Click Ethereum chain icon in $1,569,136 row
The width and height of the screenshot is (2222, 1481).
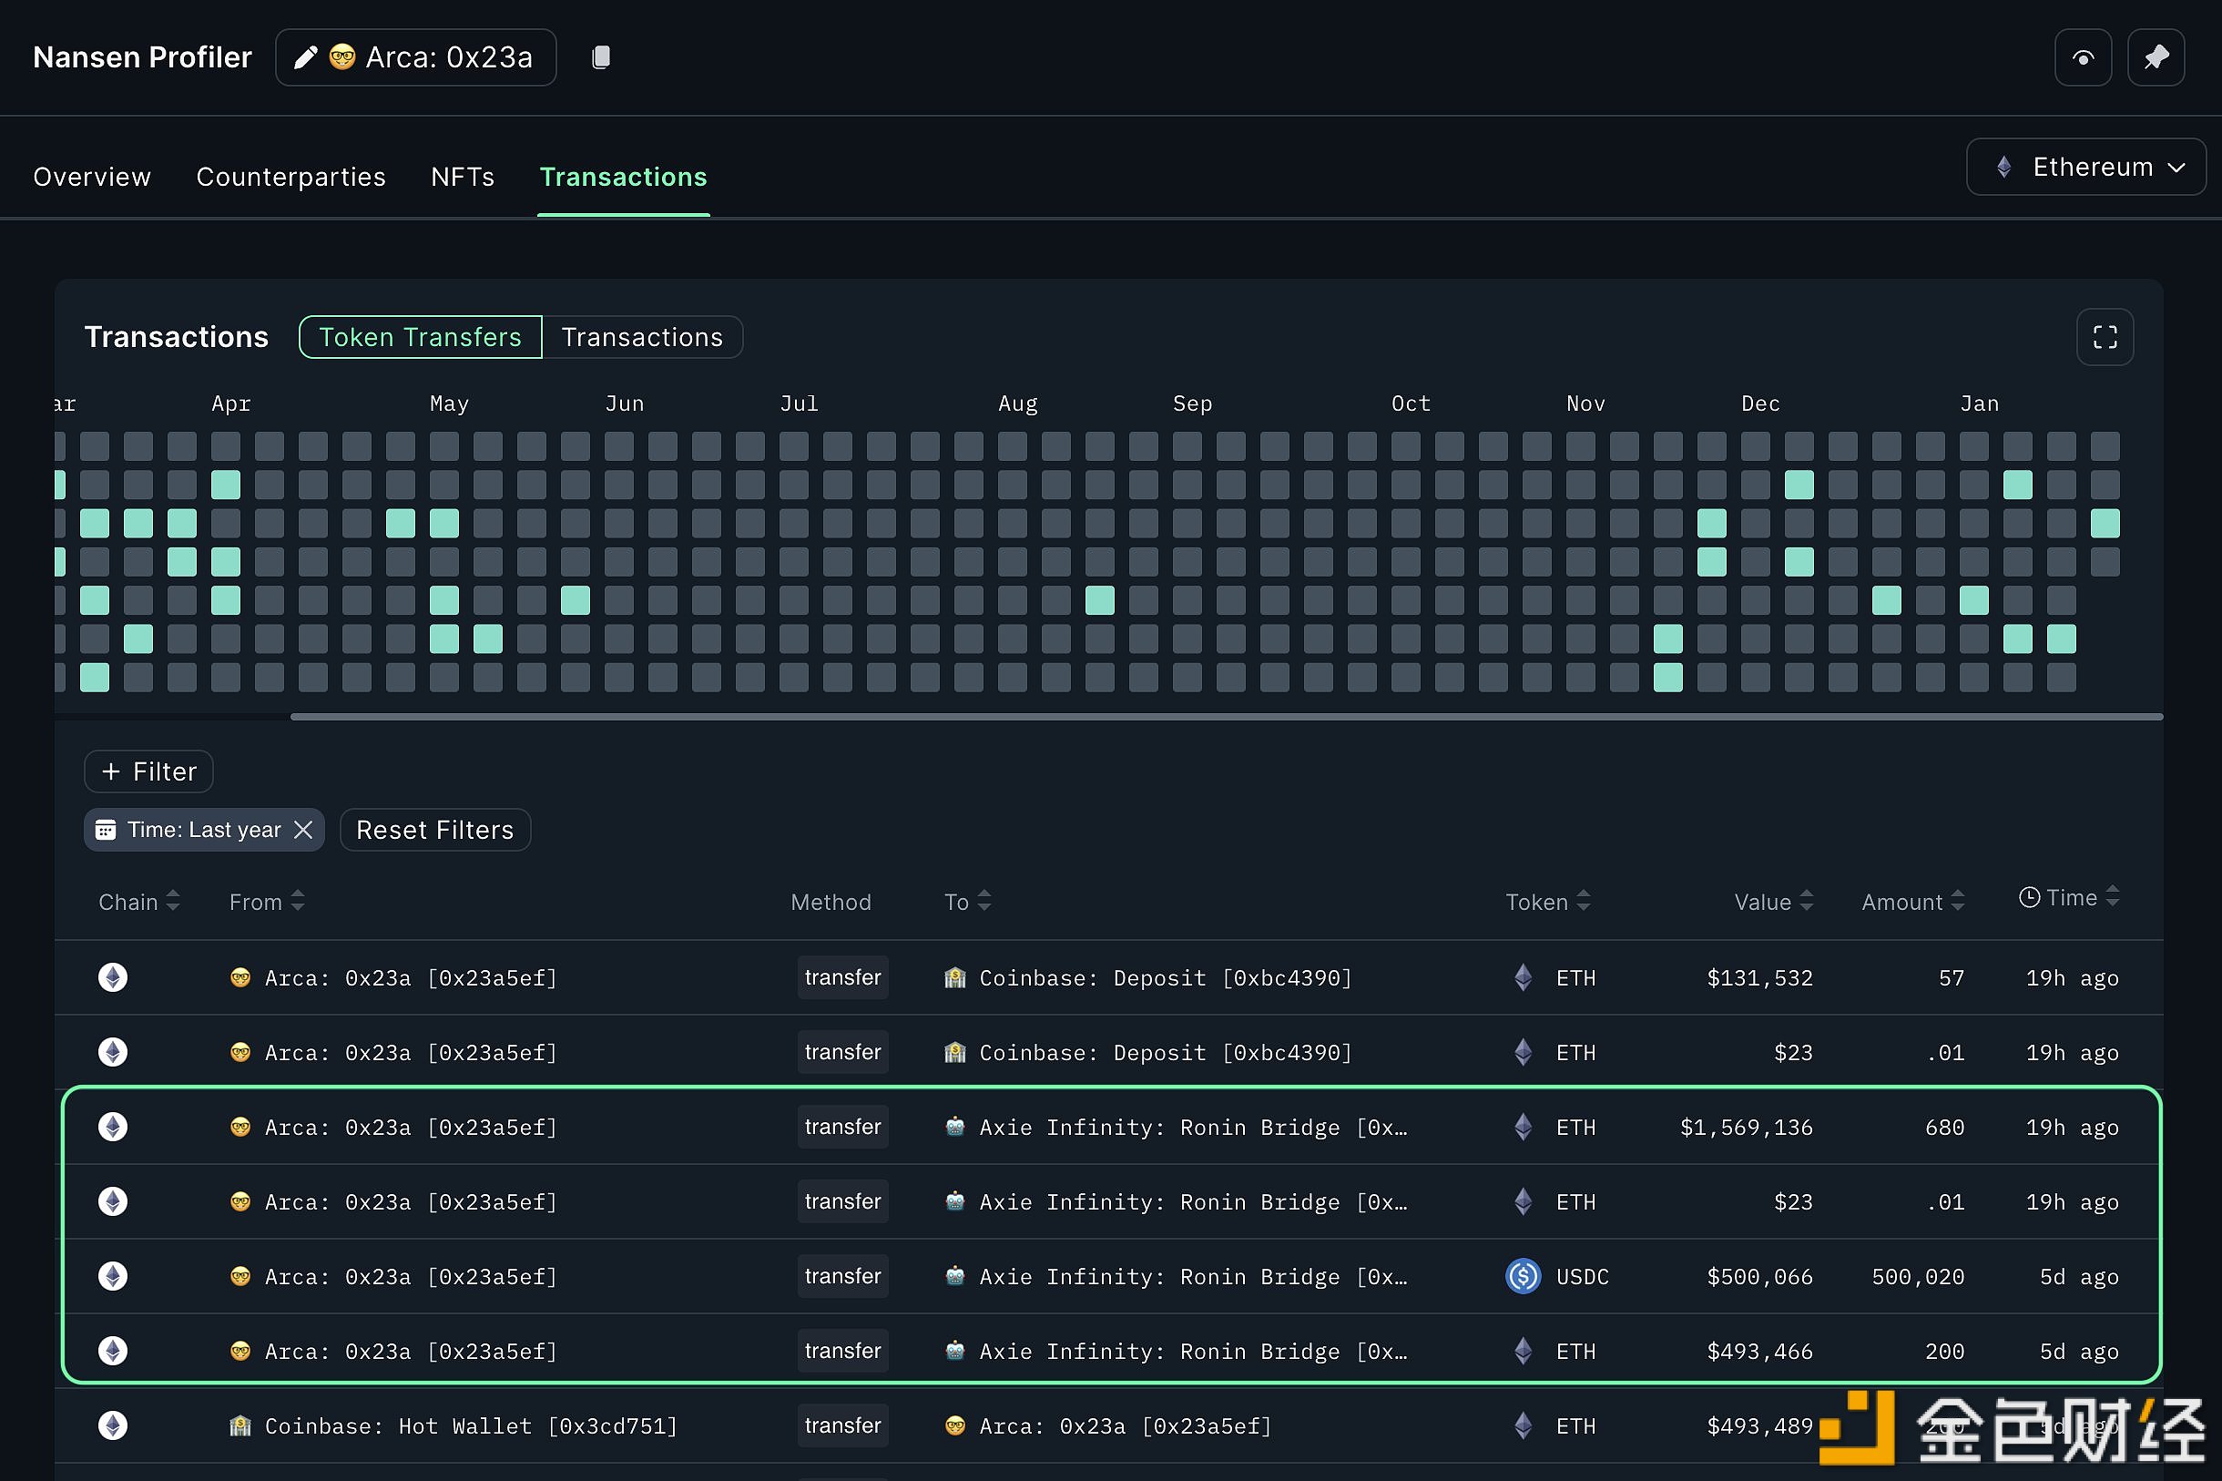(x=113, y=1127)
